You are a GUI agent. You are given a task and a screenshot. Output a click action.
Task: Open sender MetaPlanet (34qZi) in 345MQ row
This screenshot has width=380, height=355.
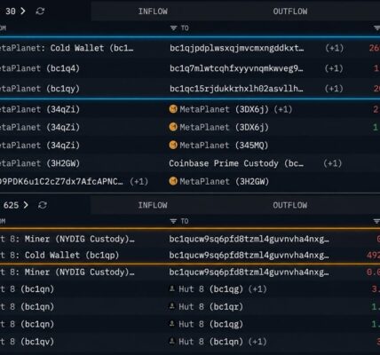pyautogui.click(x=40, y=146)
